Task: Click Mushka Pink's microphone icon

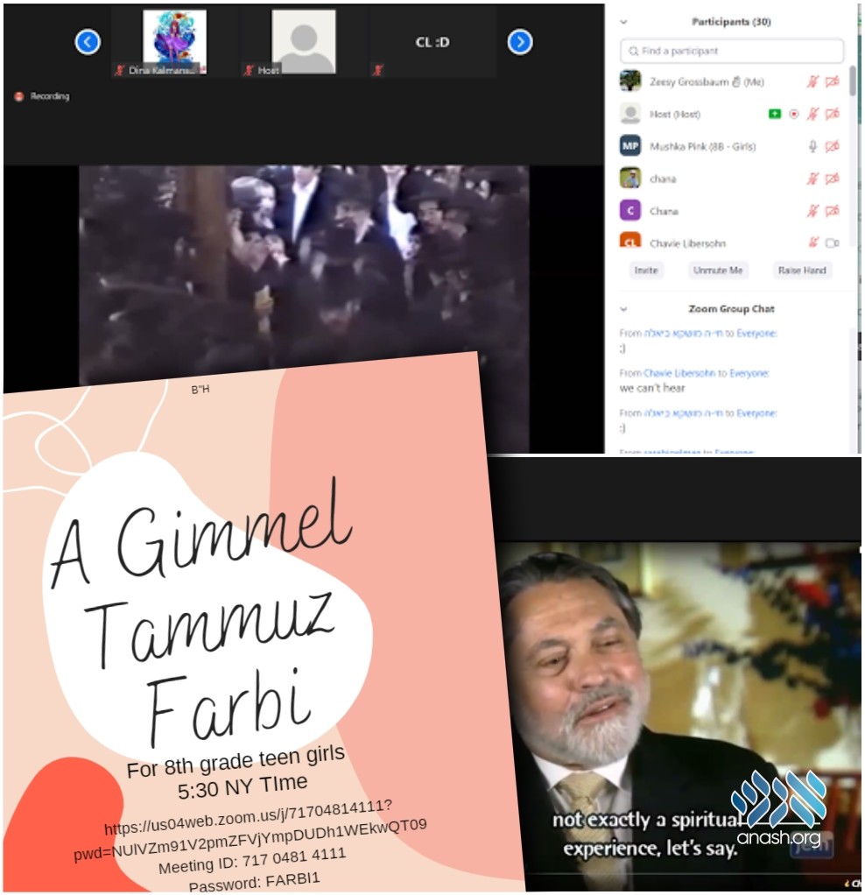Action: click(813, 146)
